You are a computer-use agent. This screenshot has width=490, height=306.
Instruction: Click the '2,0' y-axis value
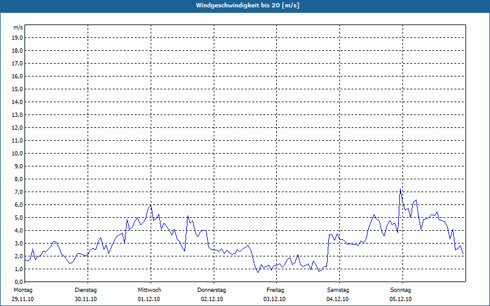coord(18,256)
